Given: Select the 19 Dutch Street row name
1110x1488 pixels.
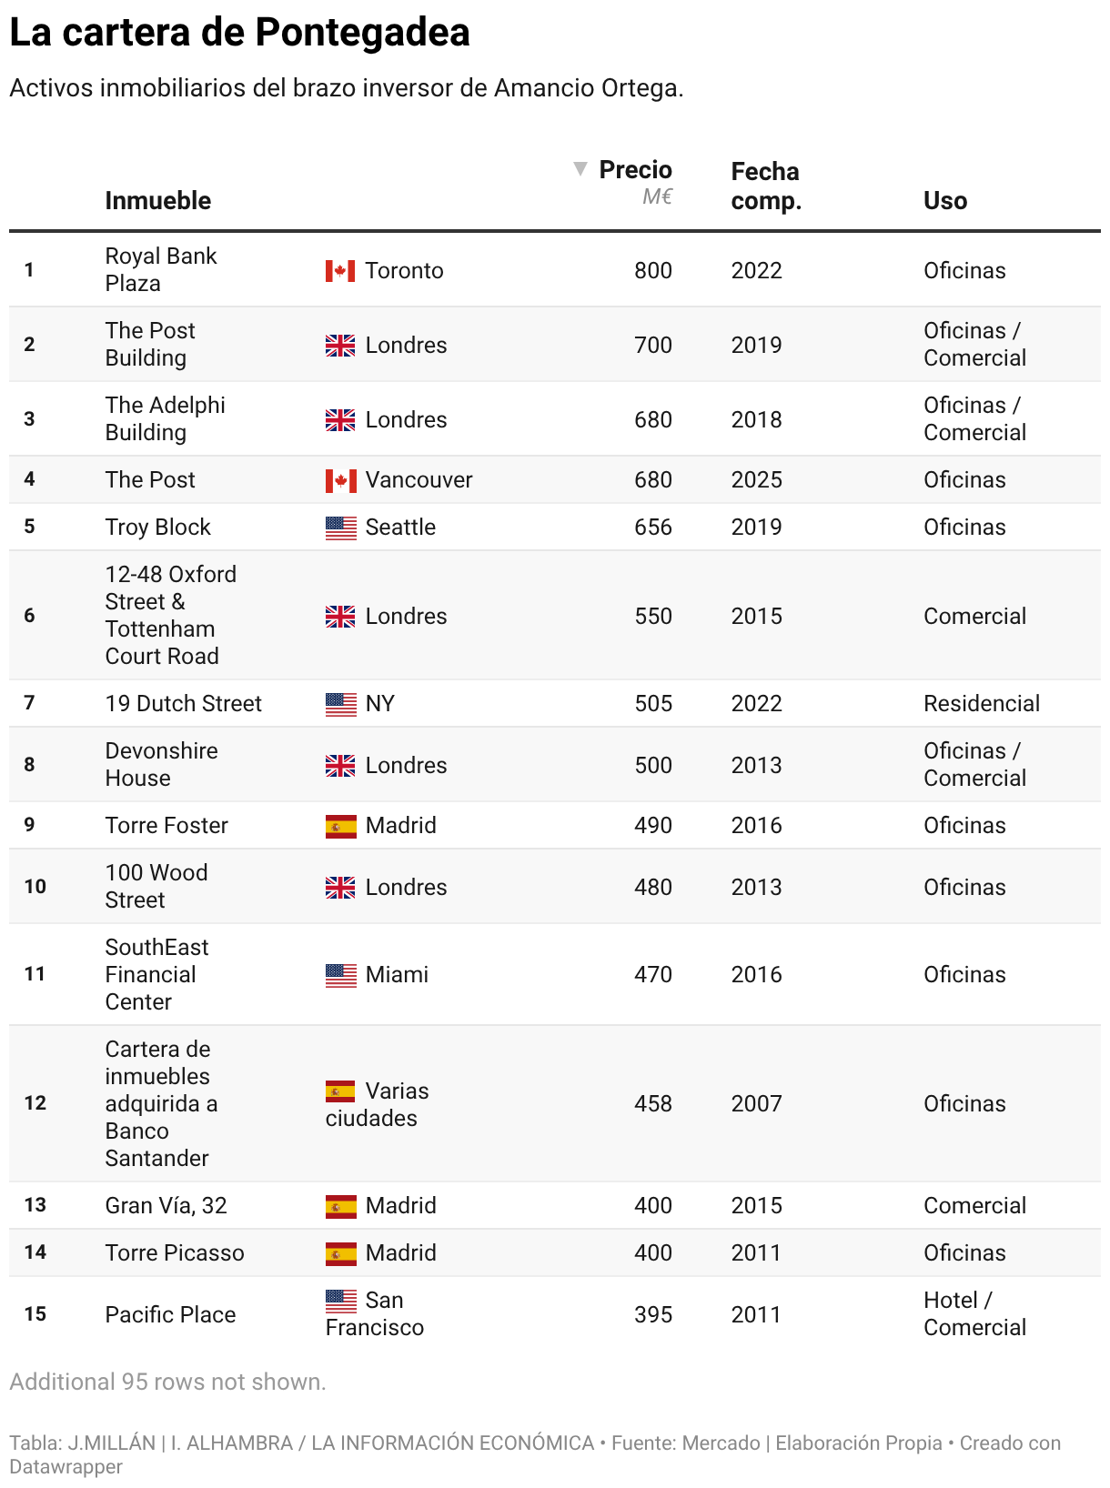Looking at the screenshot, I should [x=183, y=704].
